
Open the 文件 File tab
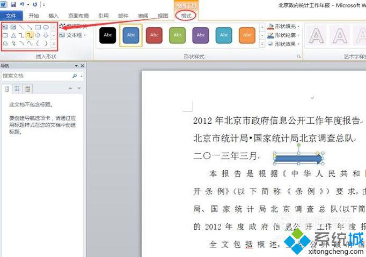[11, 16]
